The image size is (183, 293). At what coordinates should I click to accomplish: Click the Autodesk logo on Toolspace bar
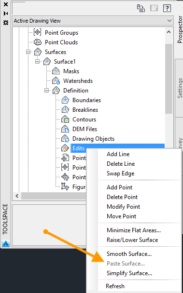click(6, 243)
